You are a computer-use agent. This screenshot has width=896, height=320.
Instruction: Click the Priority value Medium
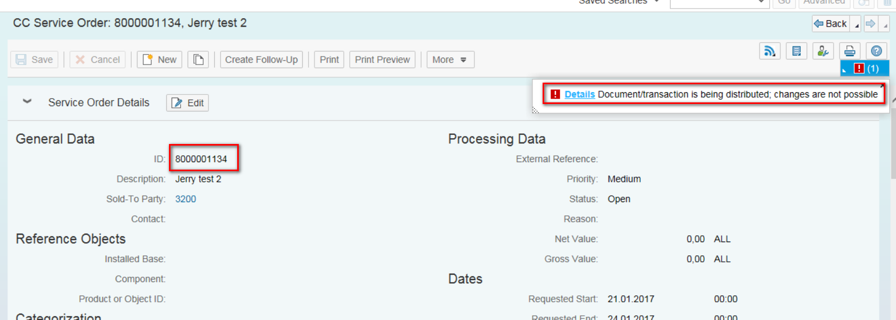click(x=624, y=179)
